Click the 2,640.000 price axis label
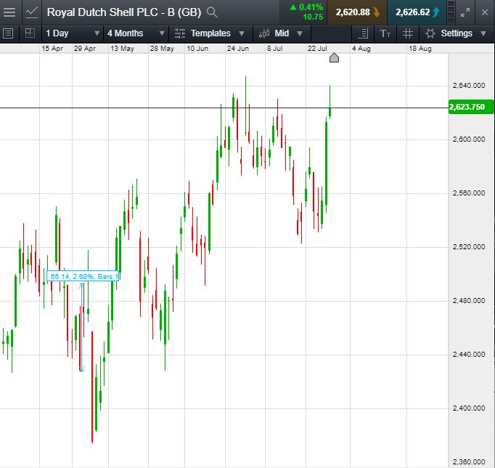The width and height of the screenshot is (495, 468). pos(469,85)
